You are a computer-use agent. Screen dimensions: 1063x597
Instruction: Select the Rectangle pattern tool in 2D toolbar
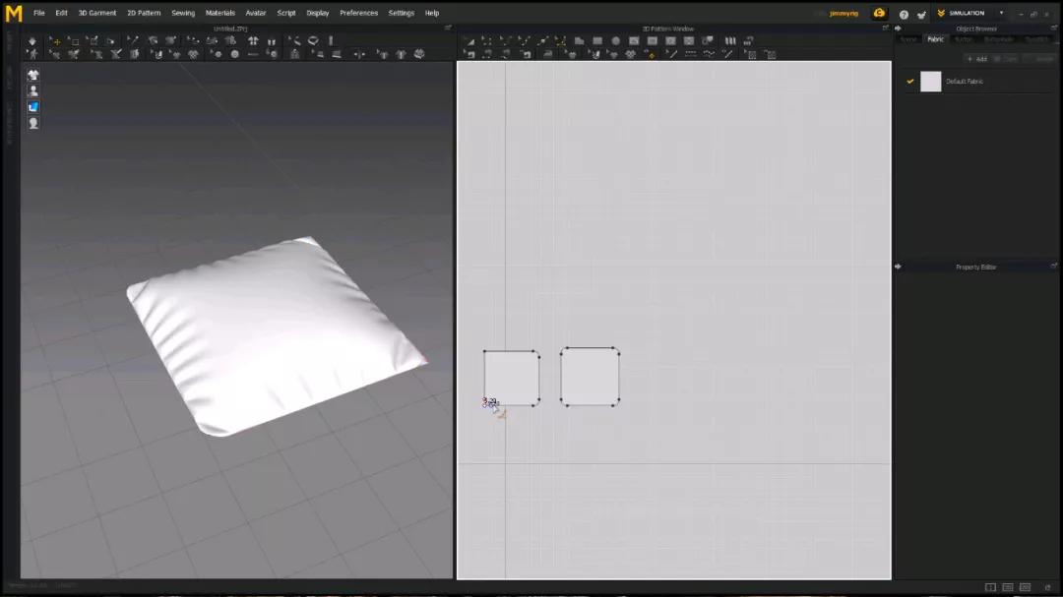596,41
